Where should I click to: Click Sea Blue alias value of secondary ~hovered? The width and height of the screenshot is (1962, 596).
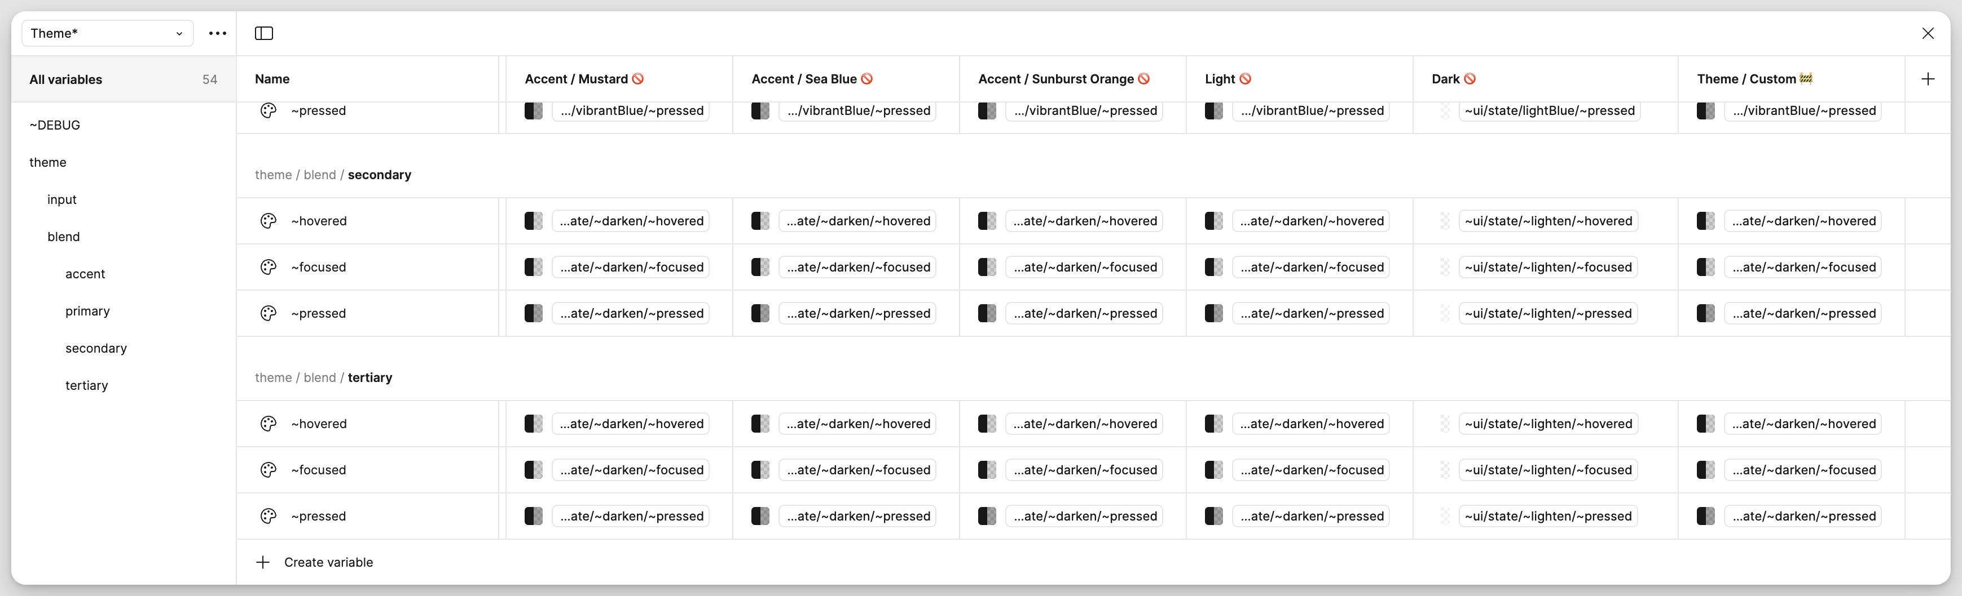pyautogui.click(x=859, y=221)
